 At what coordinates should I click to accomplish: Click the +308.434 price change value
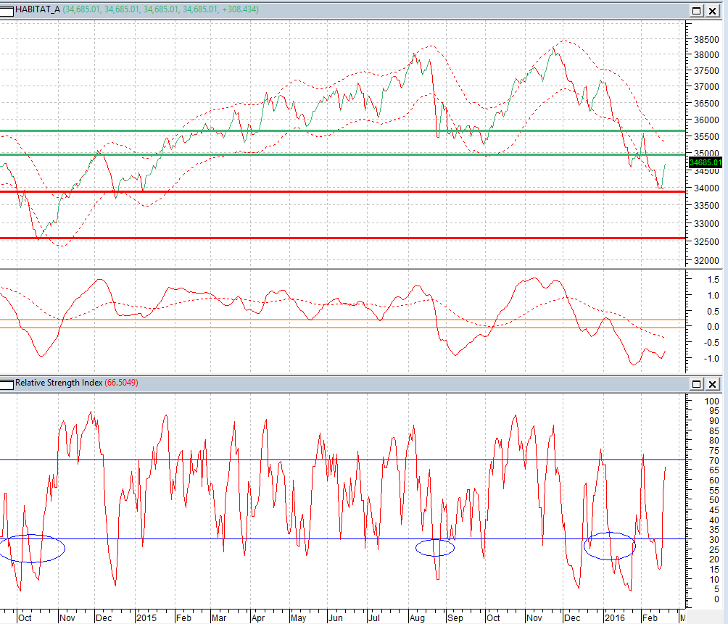click(x=239, y=9)
